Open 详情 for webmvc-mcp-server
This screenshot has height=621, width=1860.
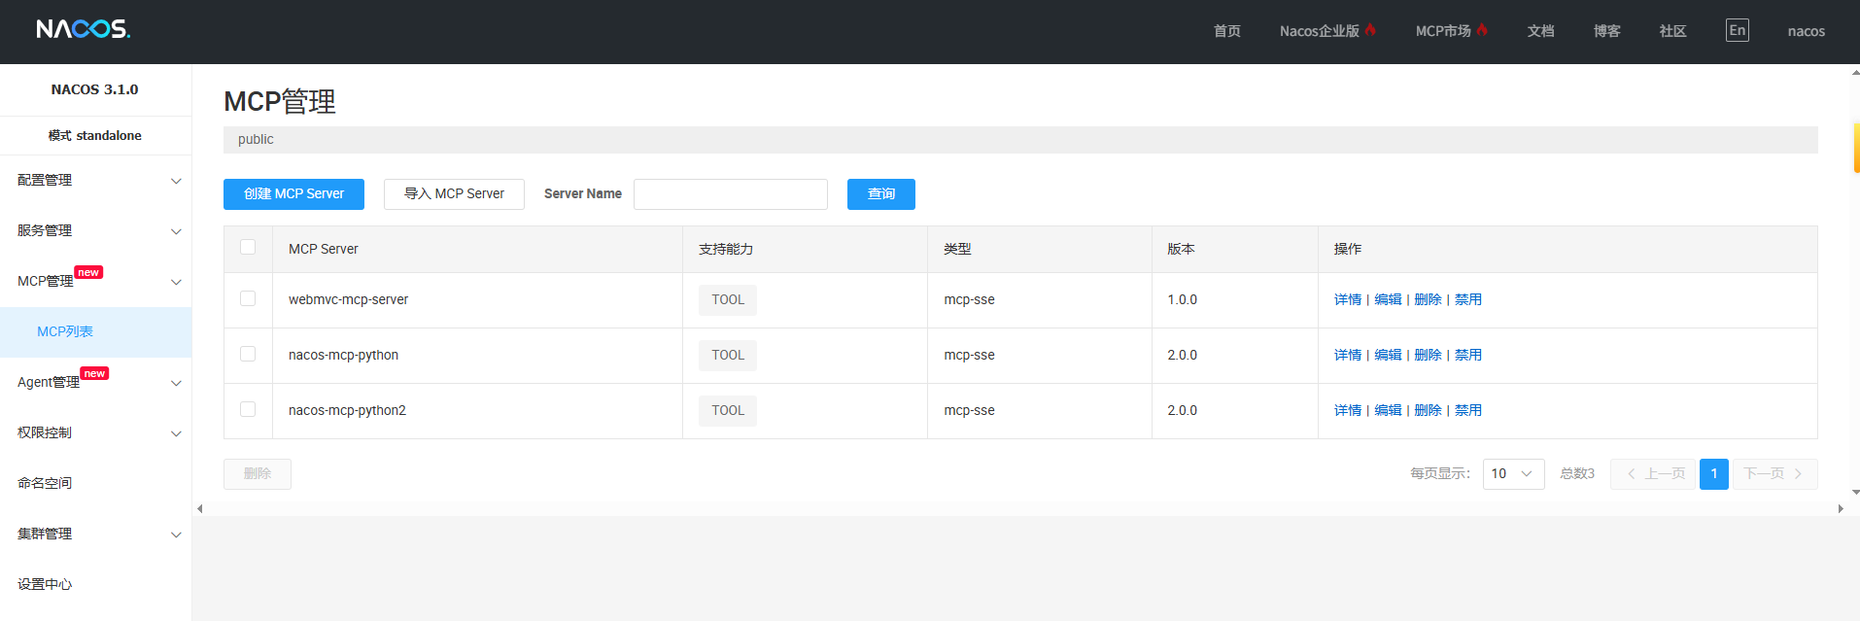pos(1348,299)
